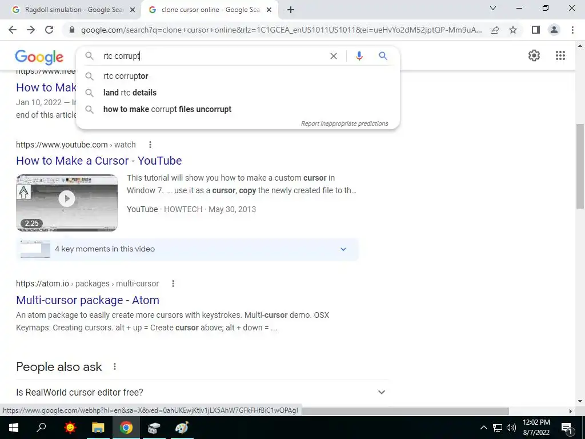Image resolution: width=585 pixels, height=439 pixels.
Task: Open the notification center
Action: [567, 428]
